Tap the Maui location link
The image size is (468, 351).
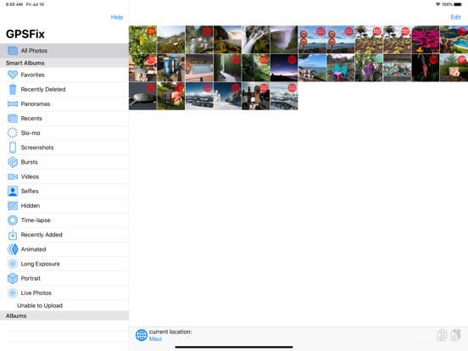pos(155,339)
